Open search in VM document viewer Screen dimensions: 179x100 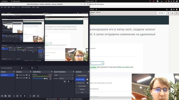[x=168, y=13]
